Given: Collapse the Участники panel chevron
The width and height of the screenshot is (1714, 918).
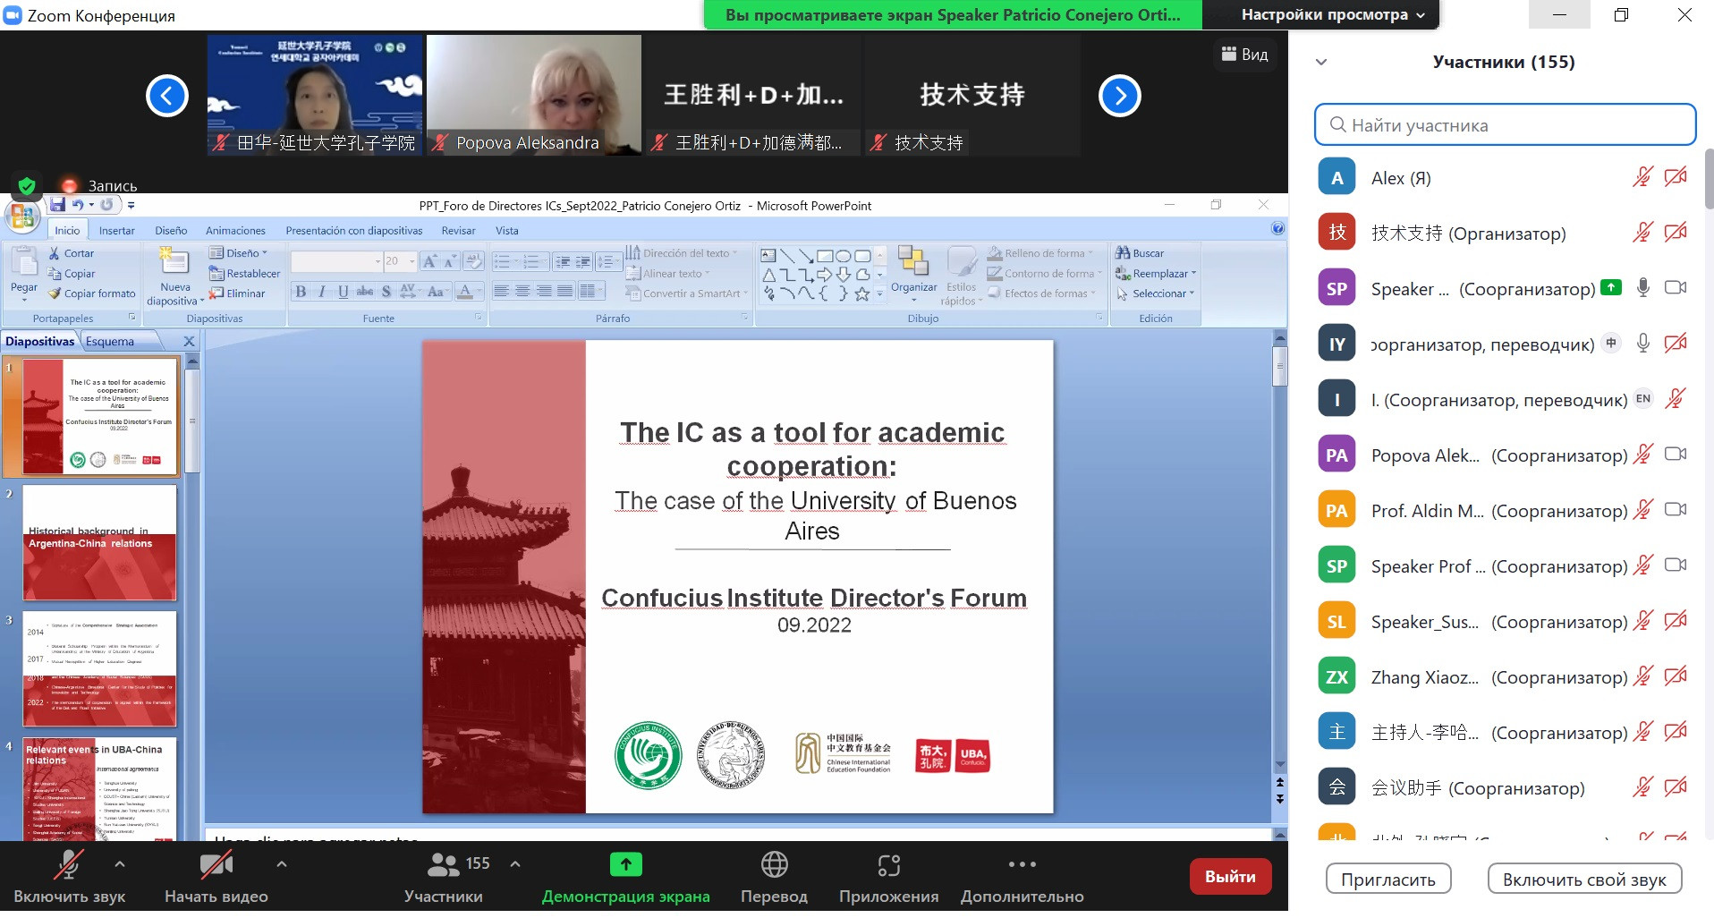Looking at the screenshot, I should coord(1321,63).
